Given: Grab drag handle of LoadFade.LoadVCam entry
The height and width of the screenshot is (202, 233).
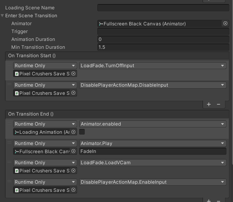Looking at the screenshot, I should click(9, 162).
